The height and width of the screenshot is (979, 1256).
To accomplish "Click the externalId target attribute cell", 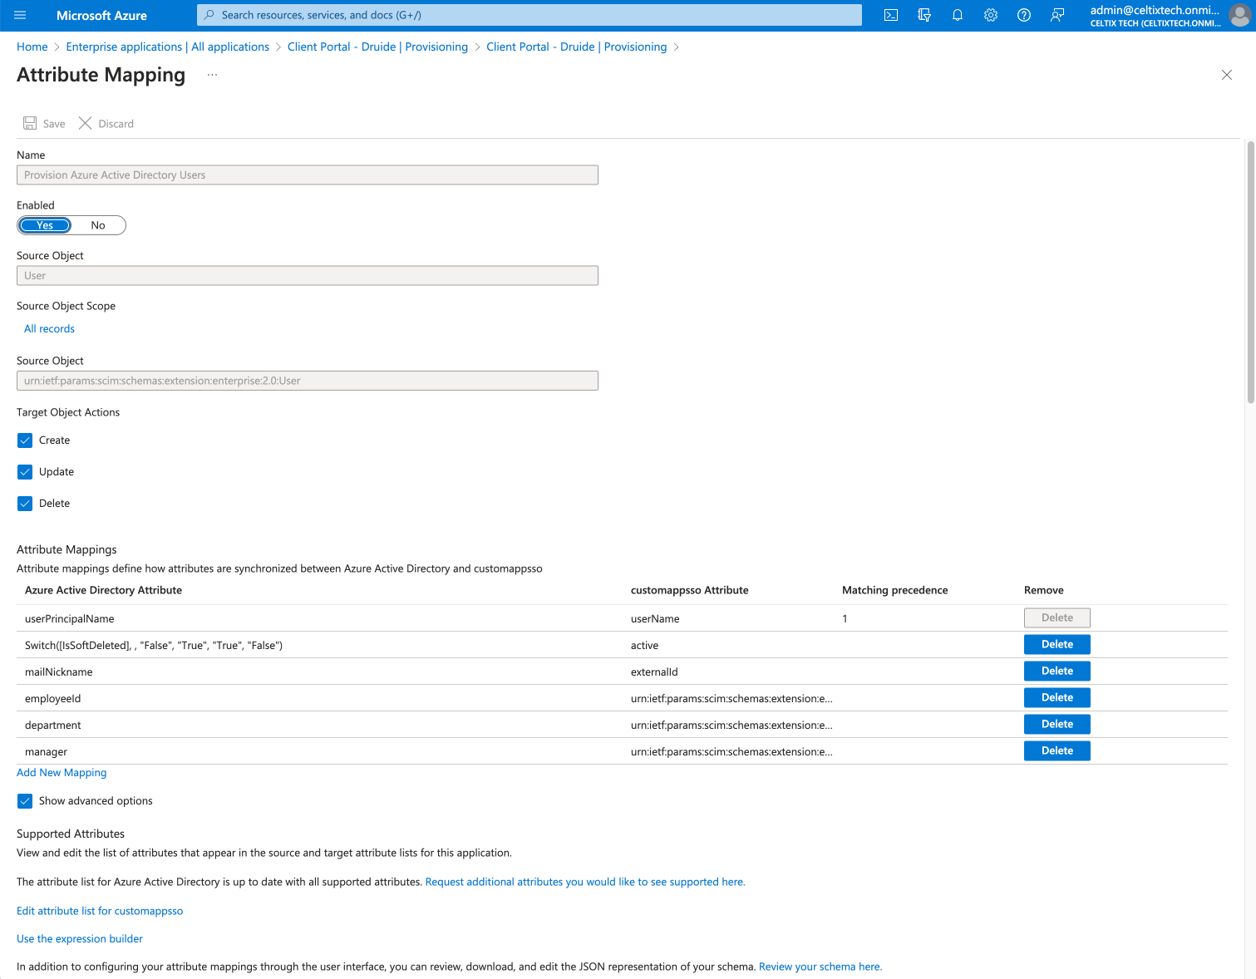I will click(x=654, y=672).
